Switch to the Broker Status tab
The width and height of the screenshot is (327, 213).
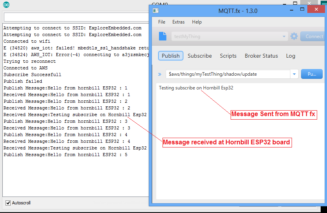[261, 56]
